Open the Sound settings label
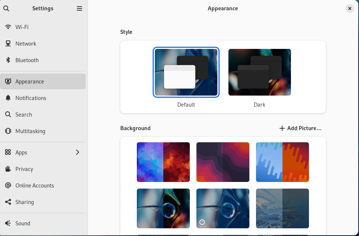The image size is (359, 236). point(23,223)
